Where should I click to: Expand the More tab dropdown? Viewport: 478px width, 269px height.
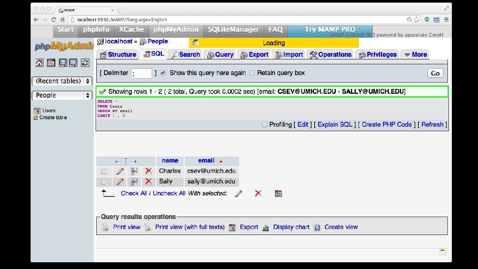(415, 55)
